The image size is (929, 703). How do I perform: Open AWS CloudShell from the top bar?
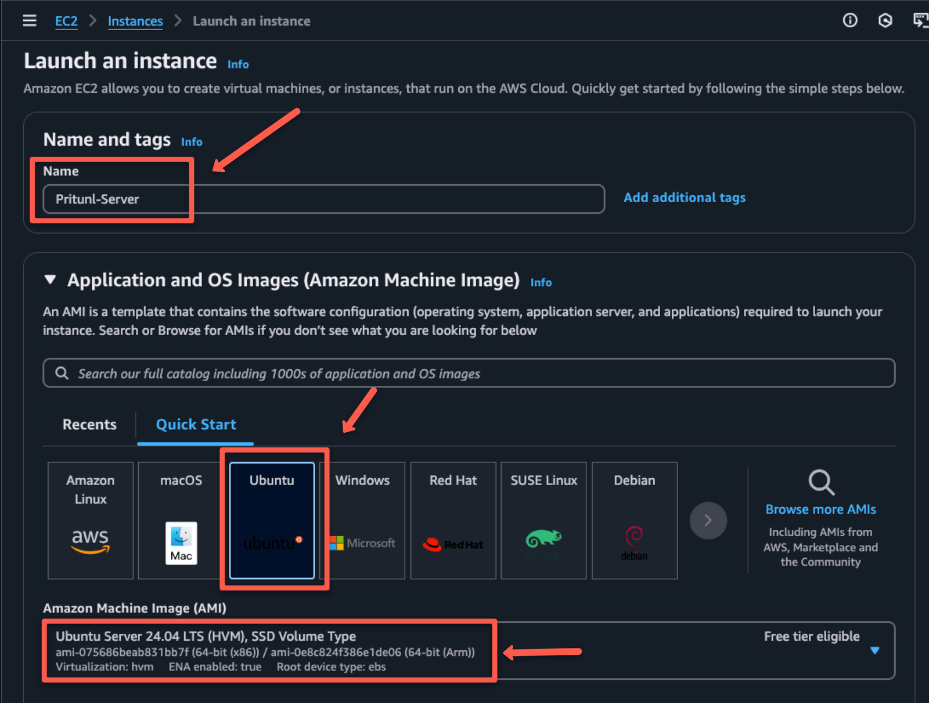(922, 20)
